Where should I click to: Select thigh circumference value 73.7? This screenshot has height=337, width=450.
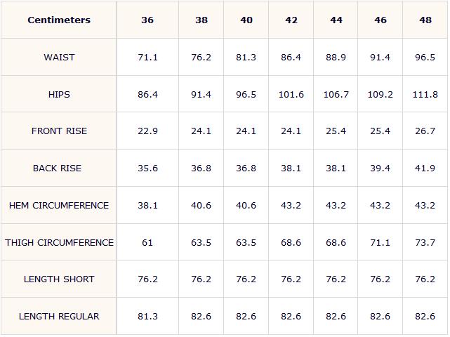pyautogui.click(x=425, y=242)
